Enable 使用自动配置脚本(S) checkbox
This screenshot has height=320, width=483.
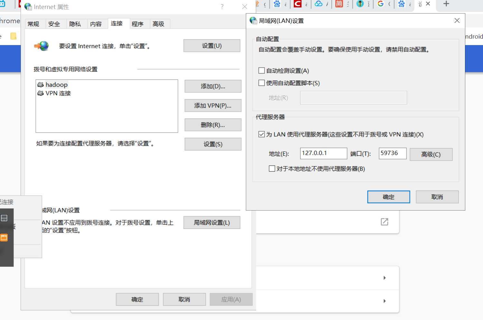coord(262,83)
